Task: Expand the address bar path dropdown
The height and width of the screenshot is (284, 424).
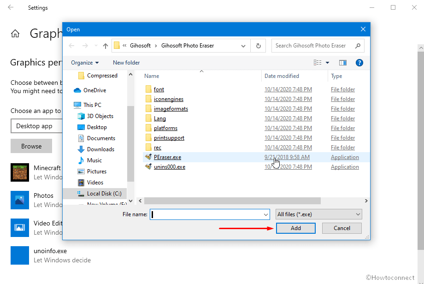Action: pyautogui.click(x=243, y=46)
